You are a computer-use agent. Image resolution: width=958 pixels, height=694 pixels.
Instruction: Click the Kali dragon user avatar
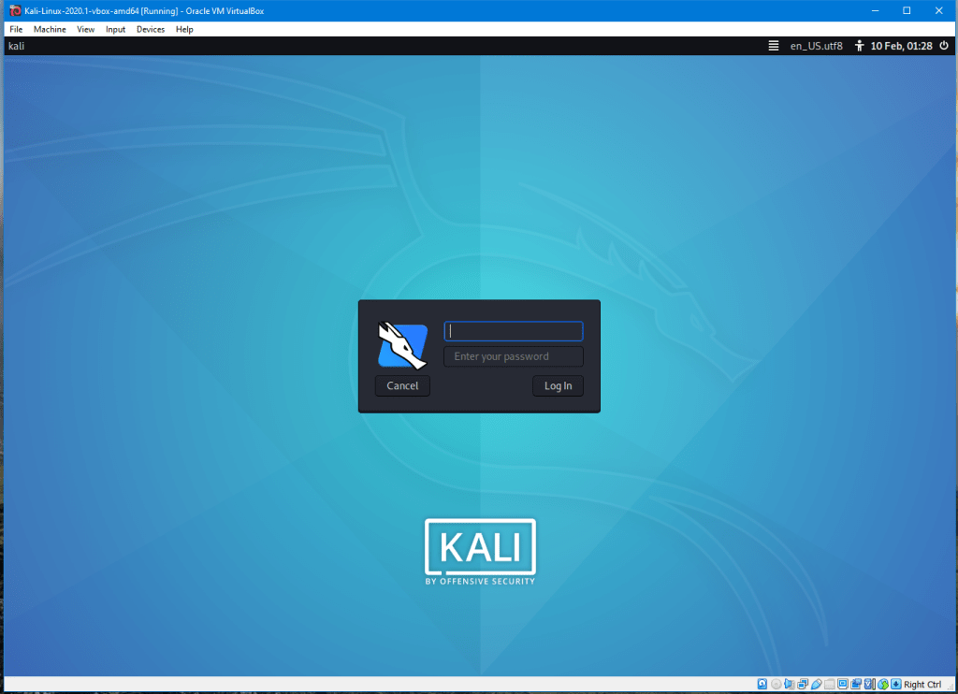point(402,343)
